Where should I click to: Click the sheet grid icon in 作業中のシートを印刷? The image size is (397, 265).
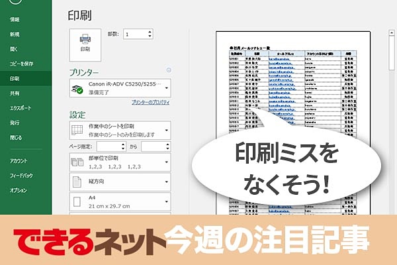pos(77,130)
